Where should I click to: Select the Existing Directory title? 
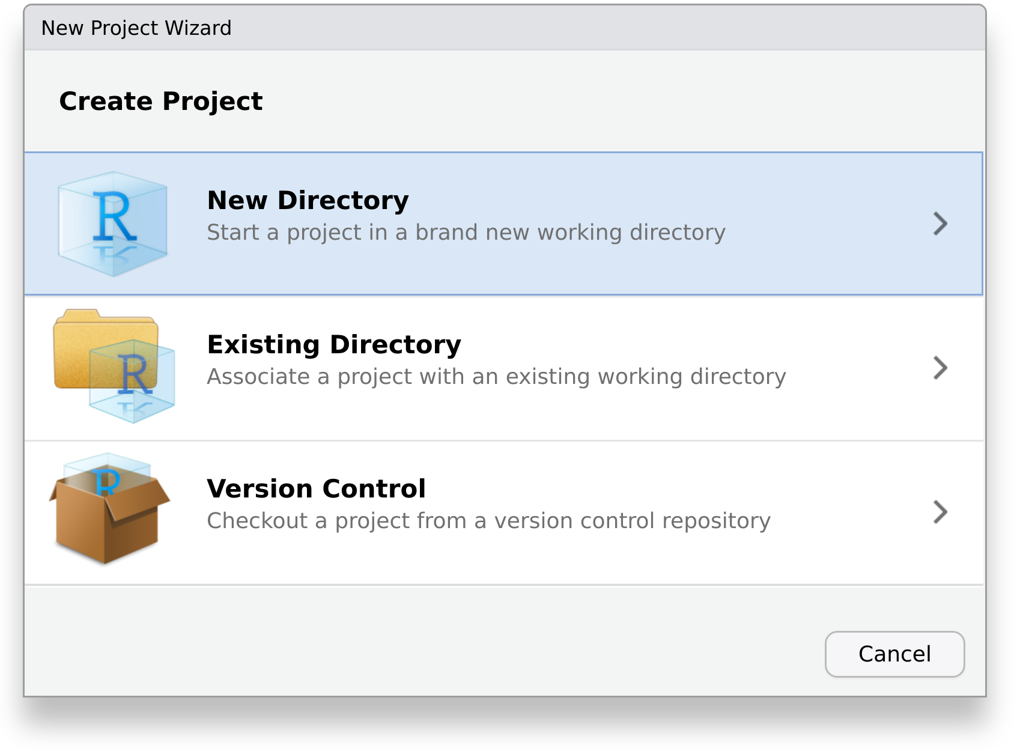[334, 344]
